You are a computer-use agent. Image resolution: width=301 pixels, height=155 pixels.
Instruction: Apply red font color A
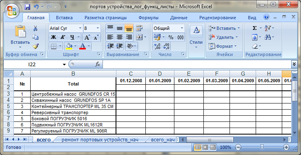82,46
